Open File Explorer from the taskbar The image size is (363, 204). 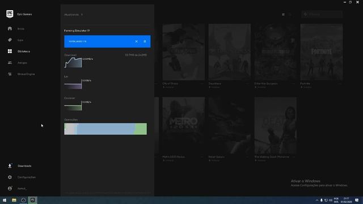pyautogui.click(x=14, y=200)
